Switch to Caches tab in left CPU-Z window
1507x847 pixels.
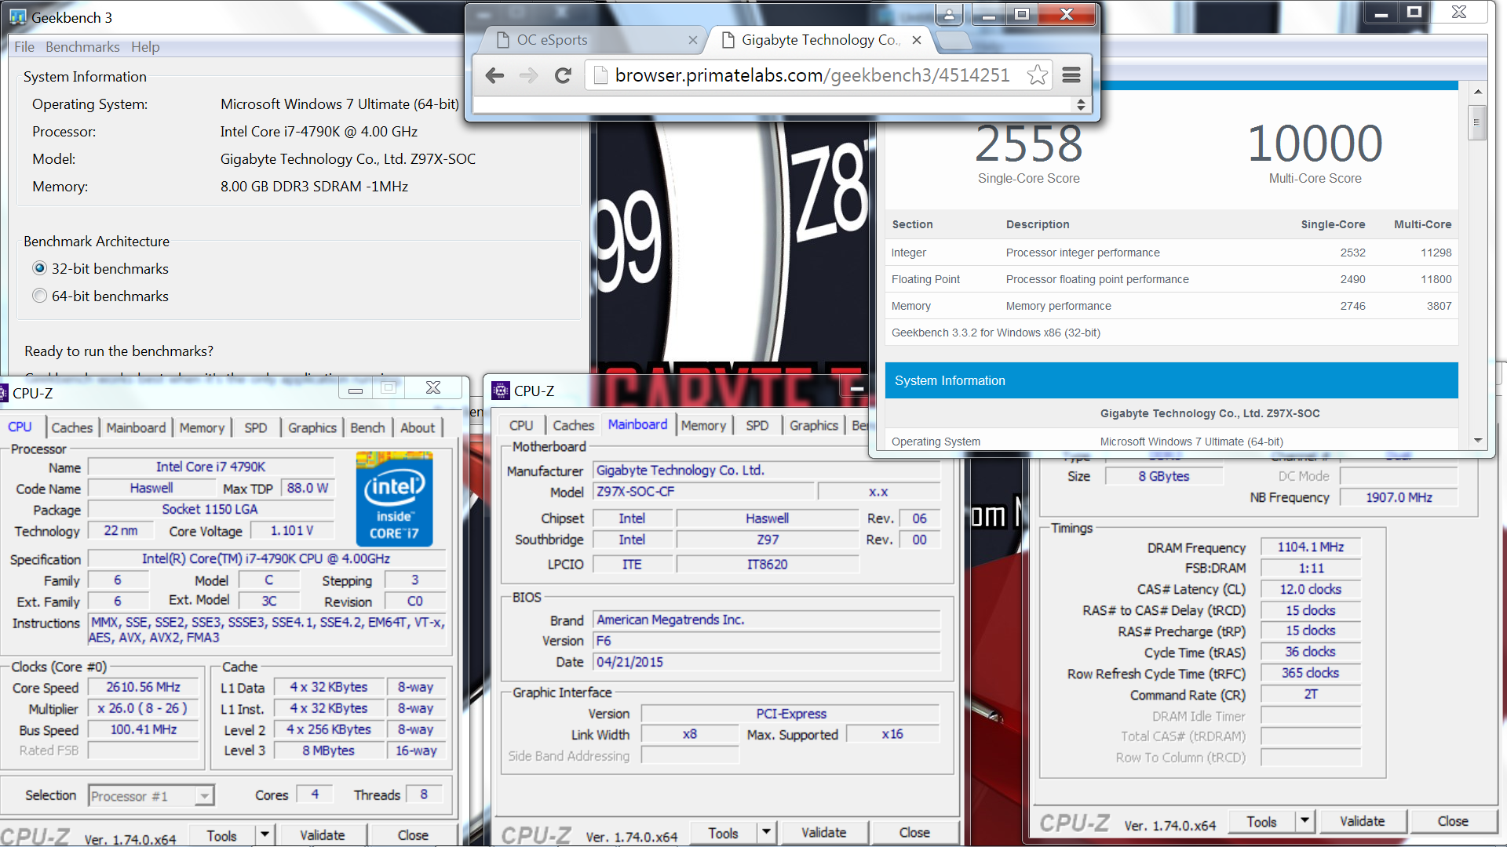[72, 427]
